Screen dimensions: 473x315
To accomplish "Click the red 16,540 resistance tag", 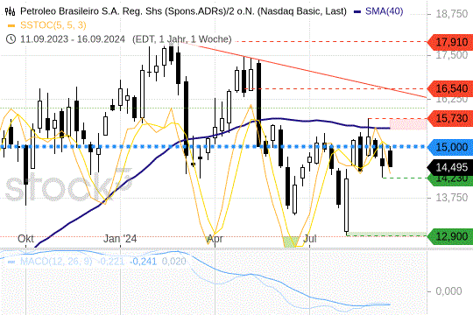I will (449, 88).
